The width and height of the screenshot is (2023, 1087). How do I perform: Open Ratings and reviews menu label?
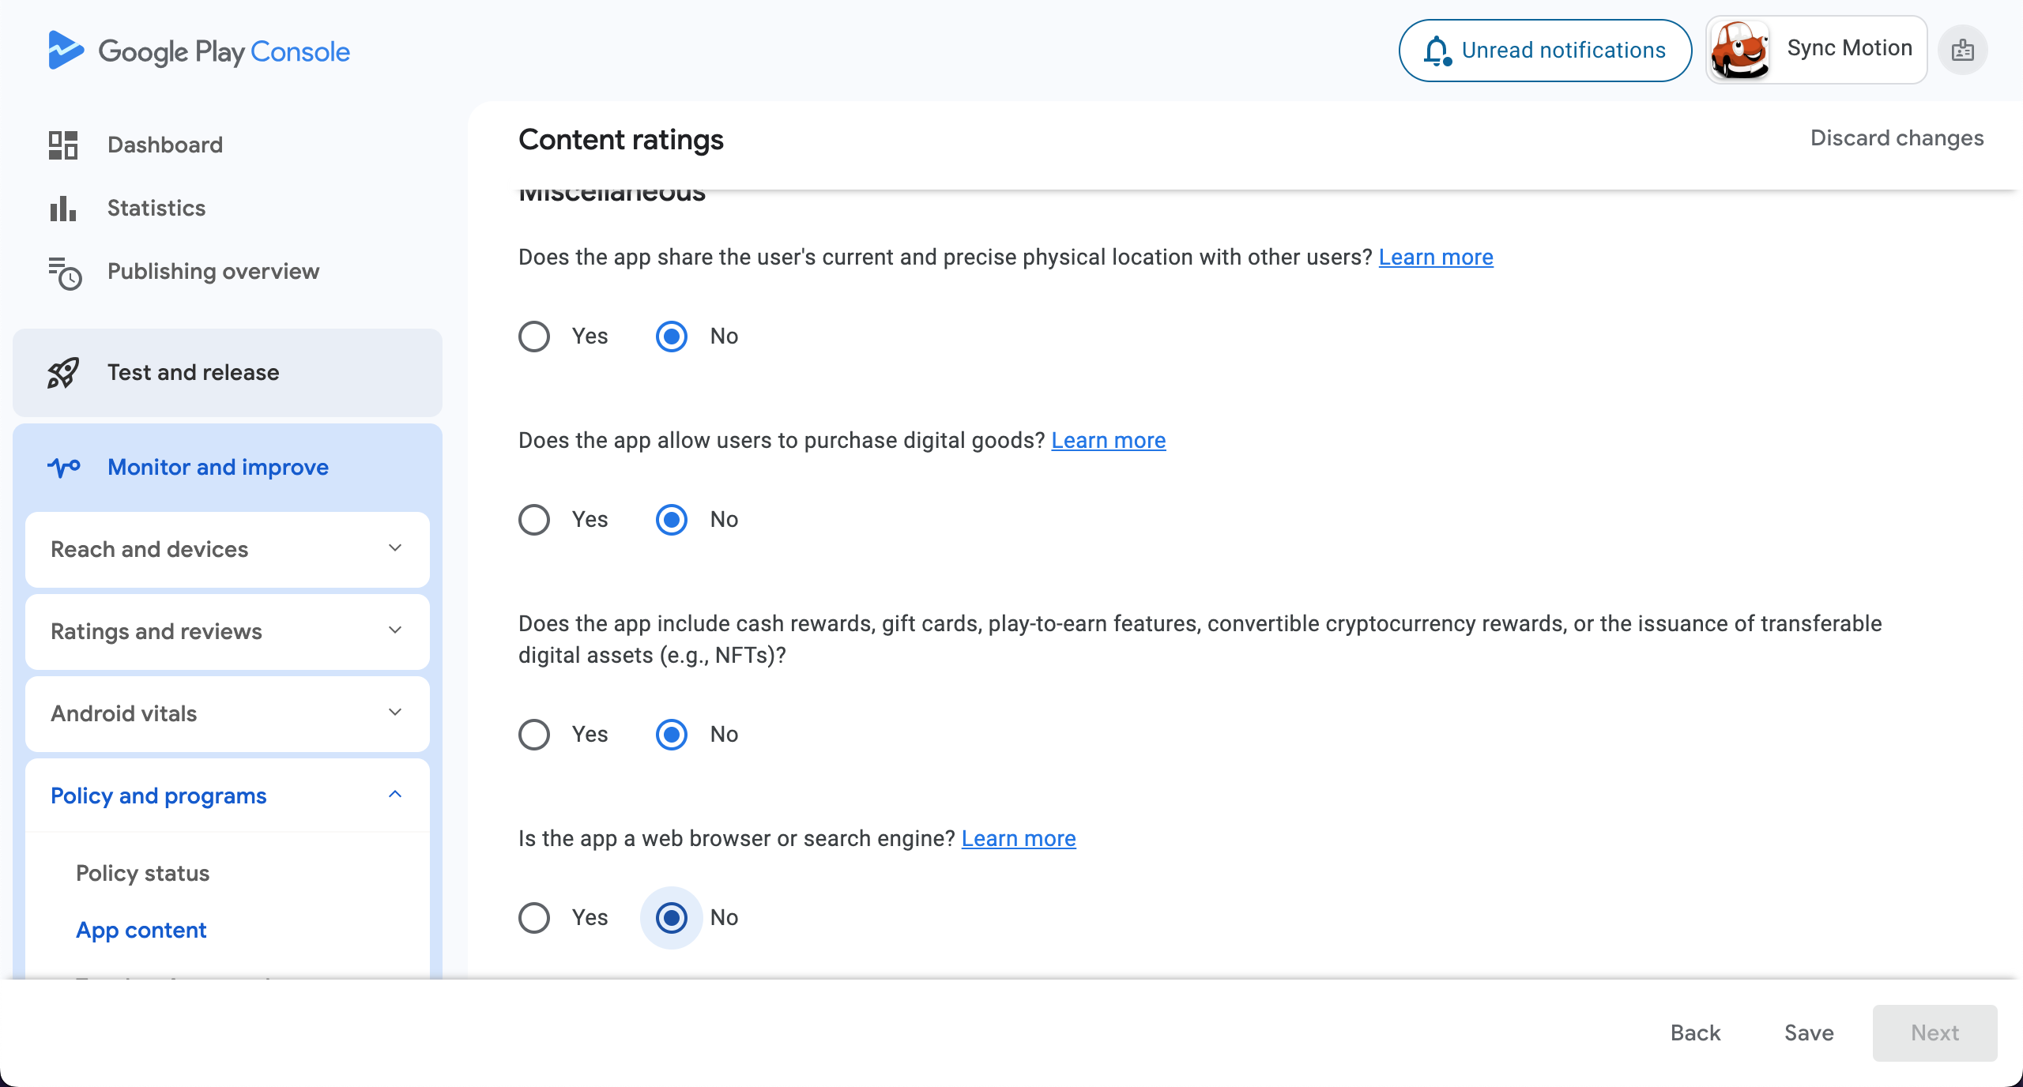pos(156,632)
